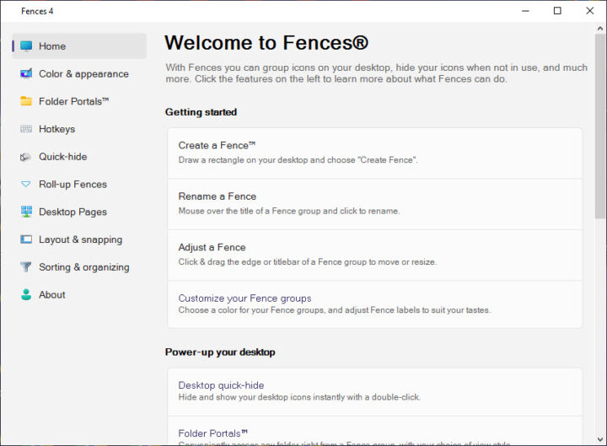Maximize the Fences 4 window
607x446 pixels.
557,11
